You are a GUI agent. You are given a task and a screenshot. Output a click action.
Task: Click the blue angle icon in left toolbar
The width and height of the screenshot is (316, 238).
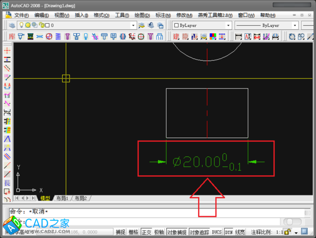[x=7, y=138]
